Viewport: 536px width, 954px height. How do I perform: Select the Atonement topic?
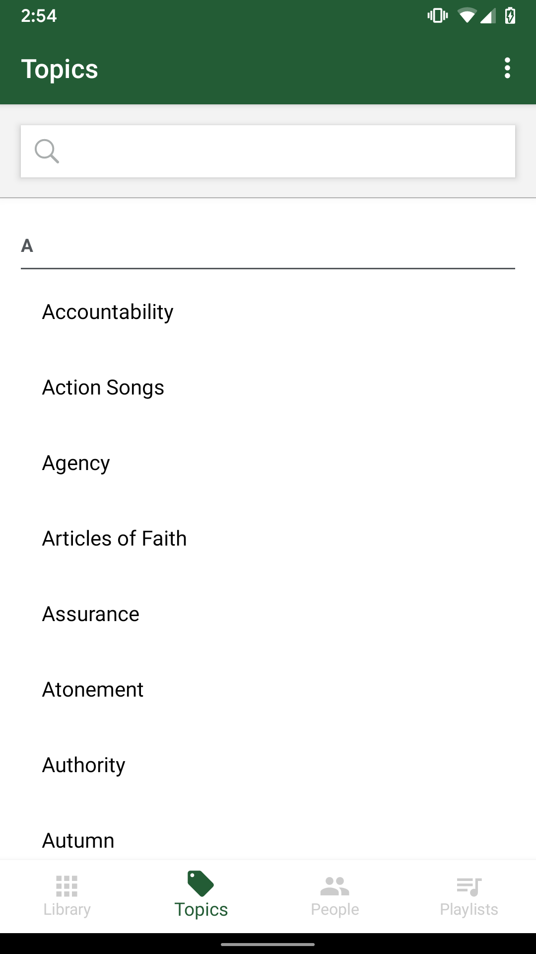pos(93,690)
